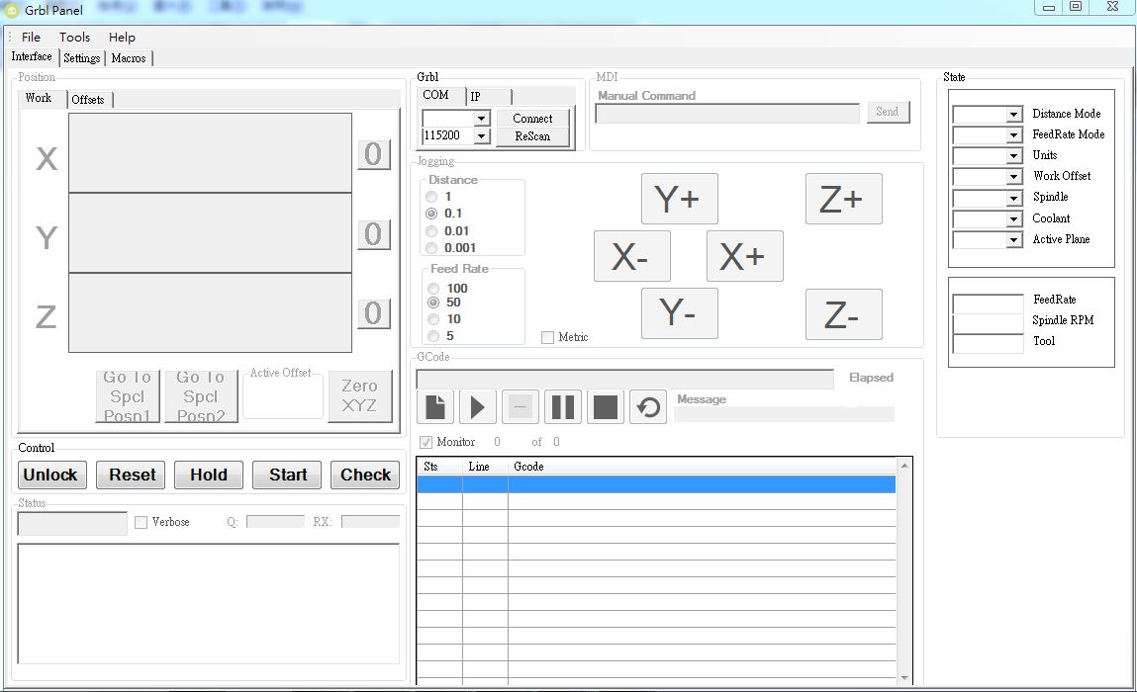Select jog distance 0.1
This screenshot has height=692, width=1137.
[431, 213]
